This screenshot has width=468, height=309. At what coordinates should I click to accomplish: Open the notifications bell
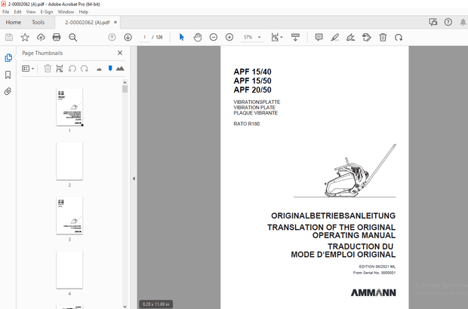(463, 22)
